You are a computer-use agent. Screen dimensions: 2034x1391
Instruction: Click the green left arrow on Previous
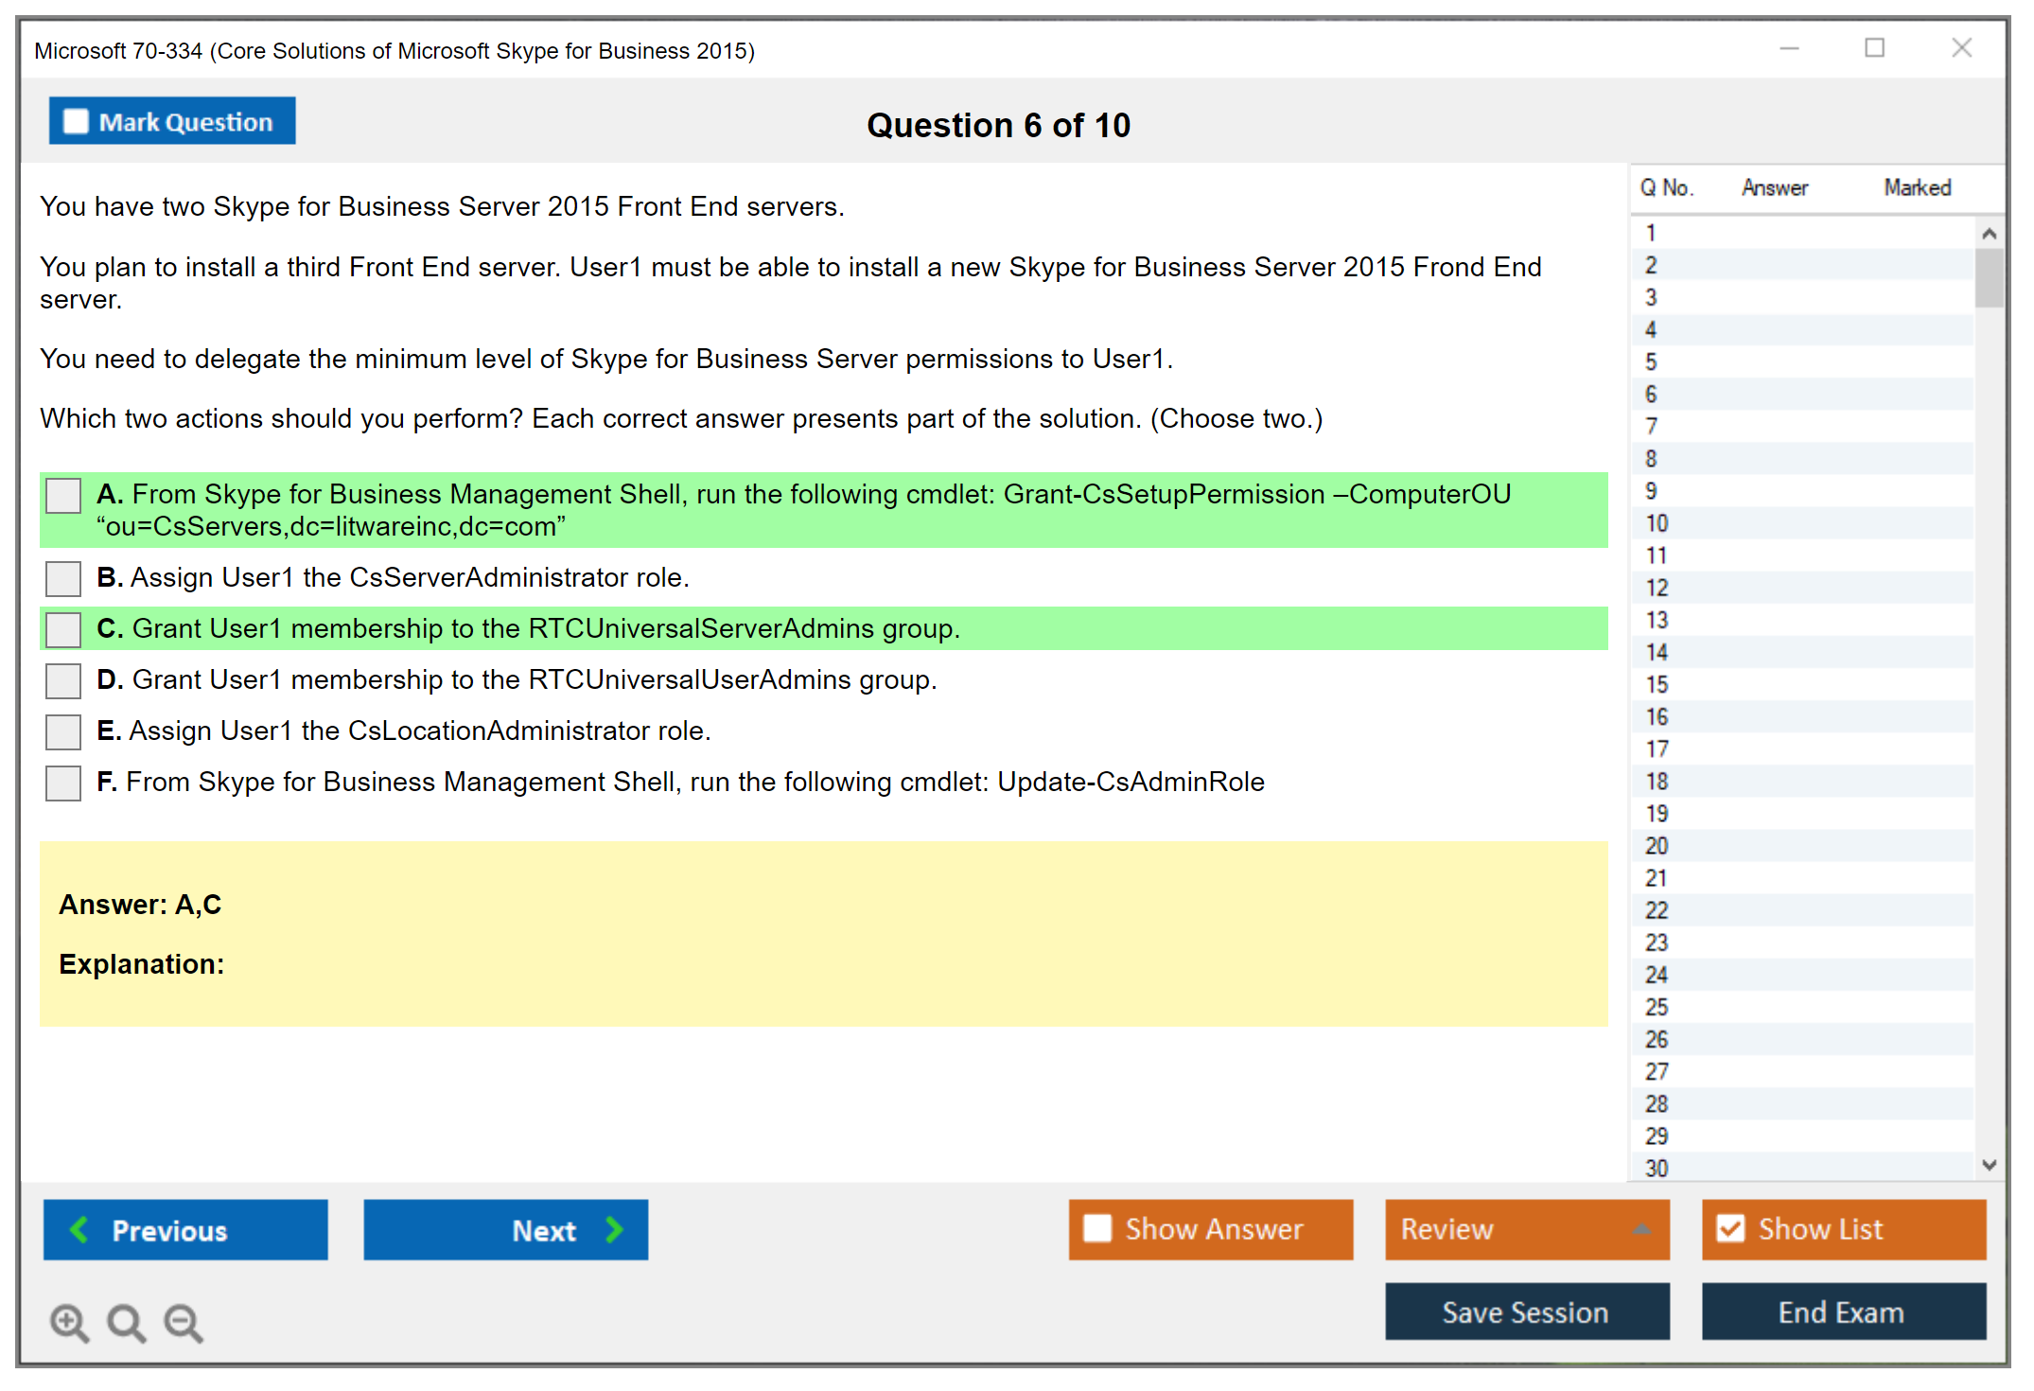[79, 1229]
